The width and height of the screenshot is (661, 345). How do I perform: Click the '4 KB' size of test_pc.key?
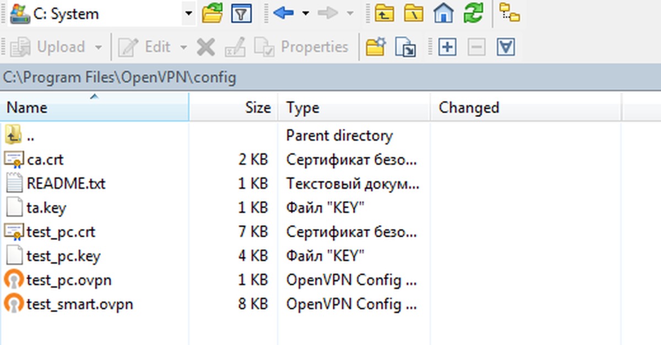[253, 256]
